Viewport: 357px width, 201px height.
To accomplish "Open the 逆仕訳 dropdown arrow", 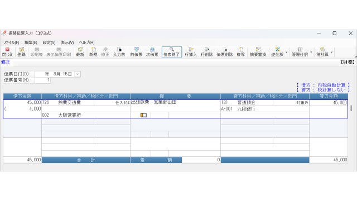I will pos(286,52).
